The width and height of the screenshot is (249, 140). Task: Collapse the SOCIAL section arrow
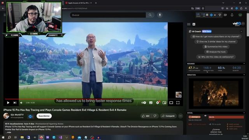pos(244,113)
